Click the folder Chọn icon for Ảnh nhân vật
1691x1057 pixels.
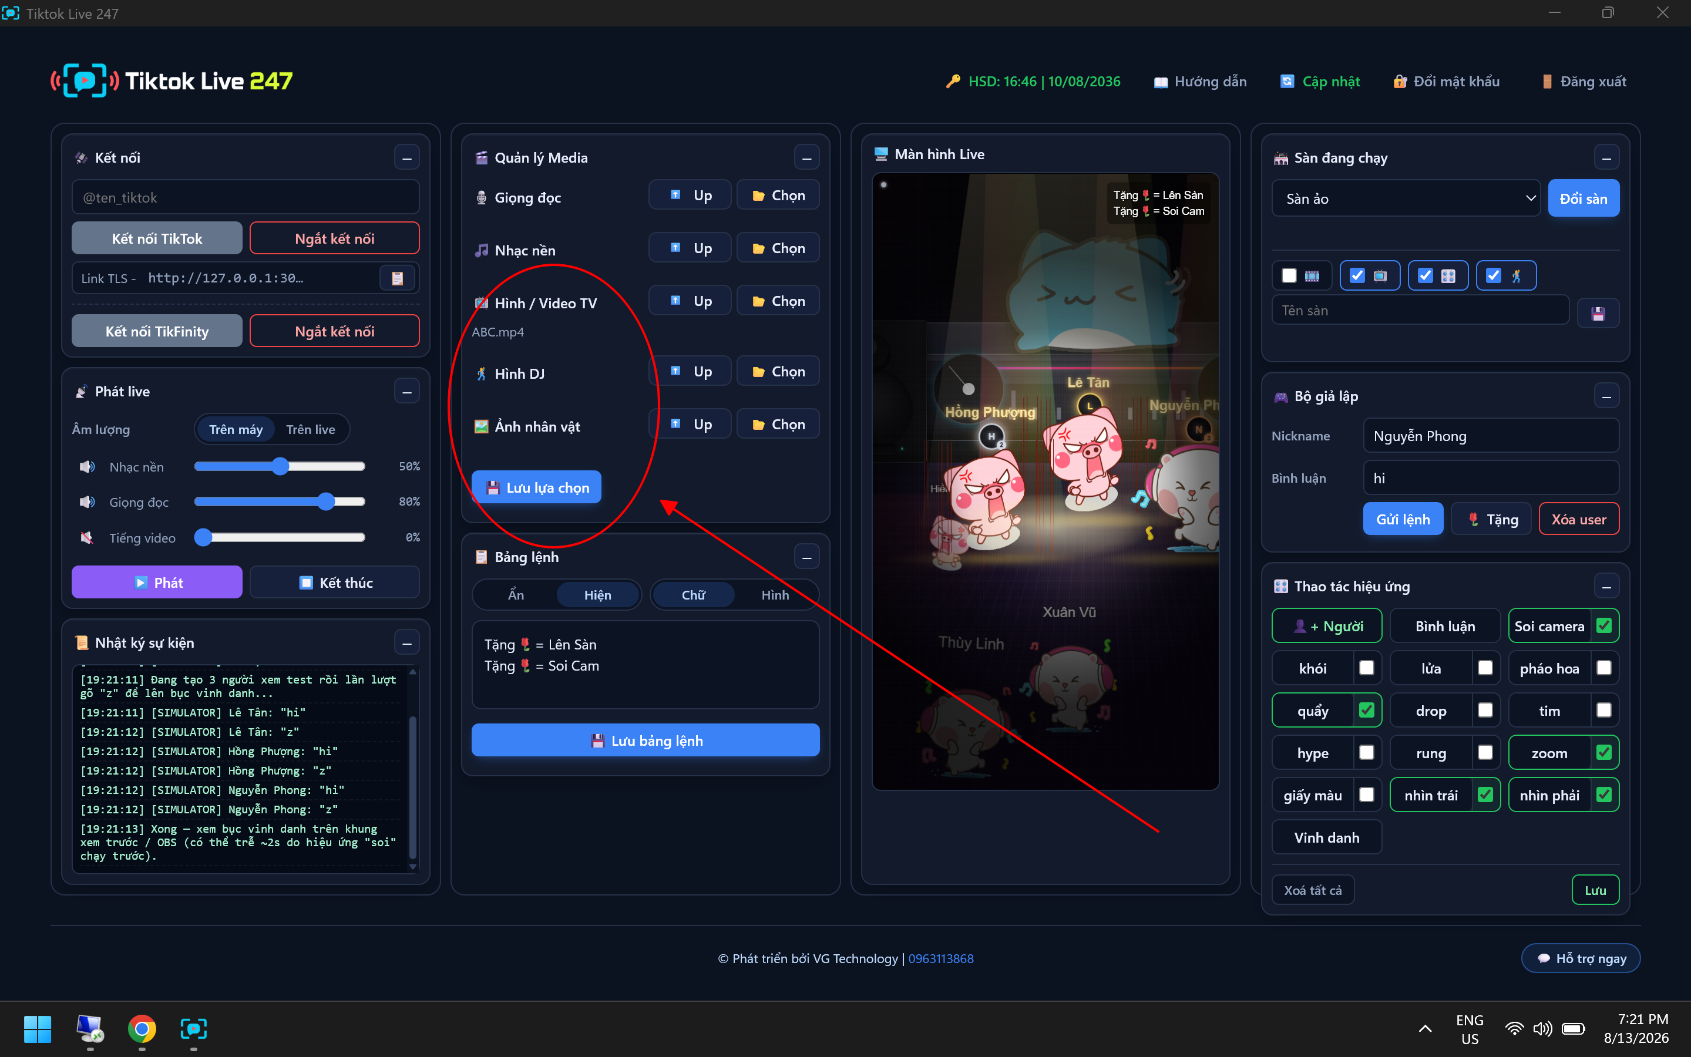pos(758,425)
